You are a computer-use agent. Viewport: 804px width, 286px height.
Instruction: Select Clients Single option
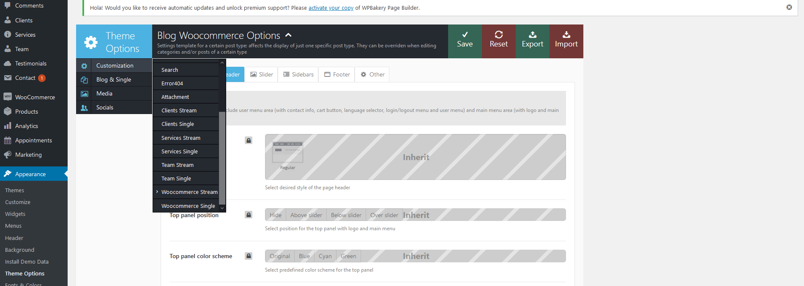(186, 124)
